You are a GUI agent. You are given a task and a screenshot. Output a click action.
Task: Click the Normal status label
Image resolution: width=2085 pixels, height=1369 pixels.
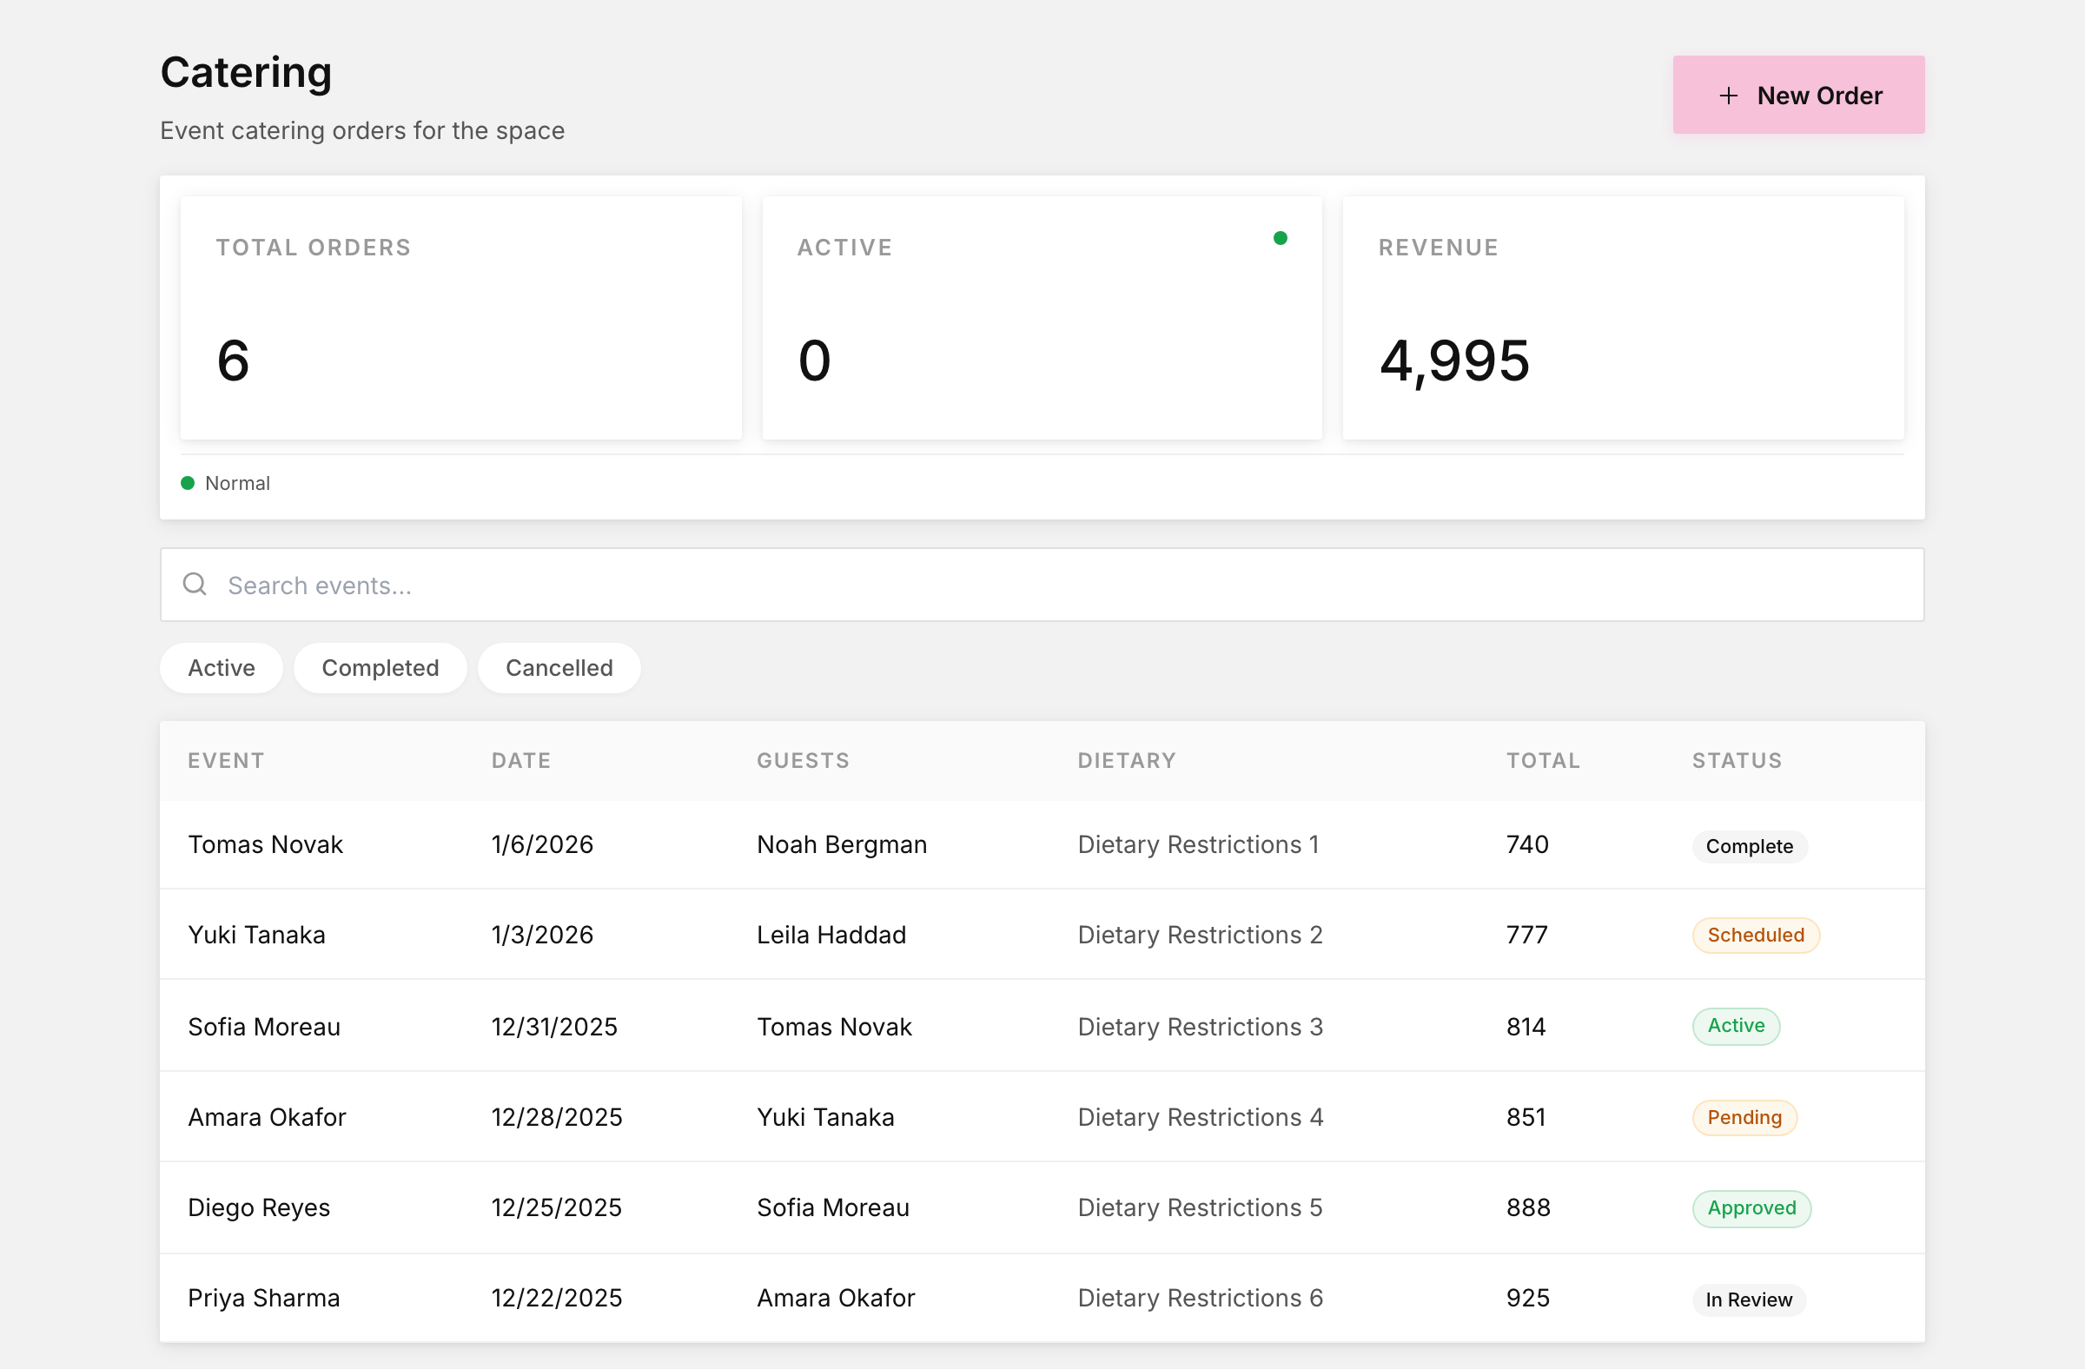[x=237, y=483]
